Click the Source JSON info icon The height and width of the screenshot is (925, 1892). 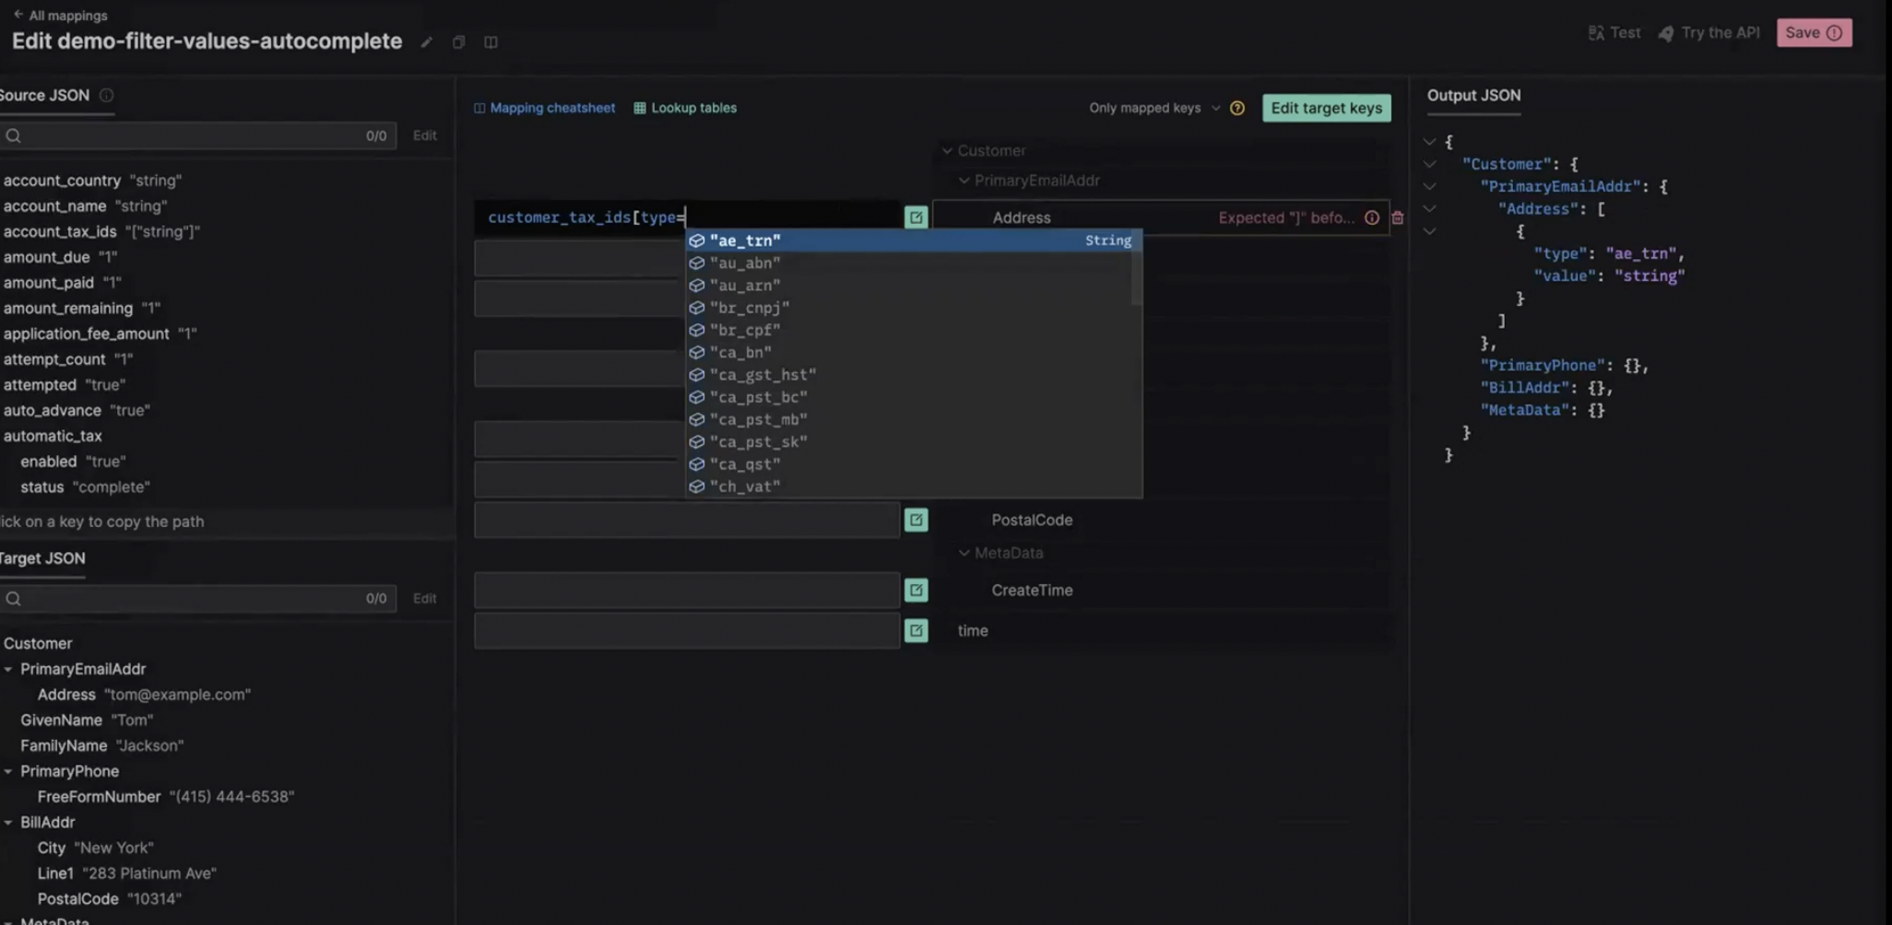click(x=106, y=95)
